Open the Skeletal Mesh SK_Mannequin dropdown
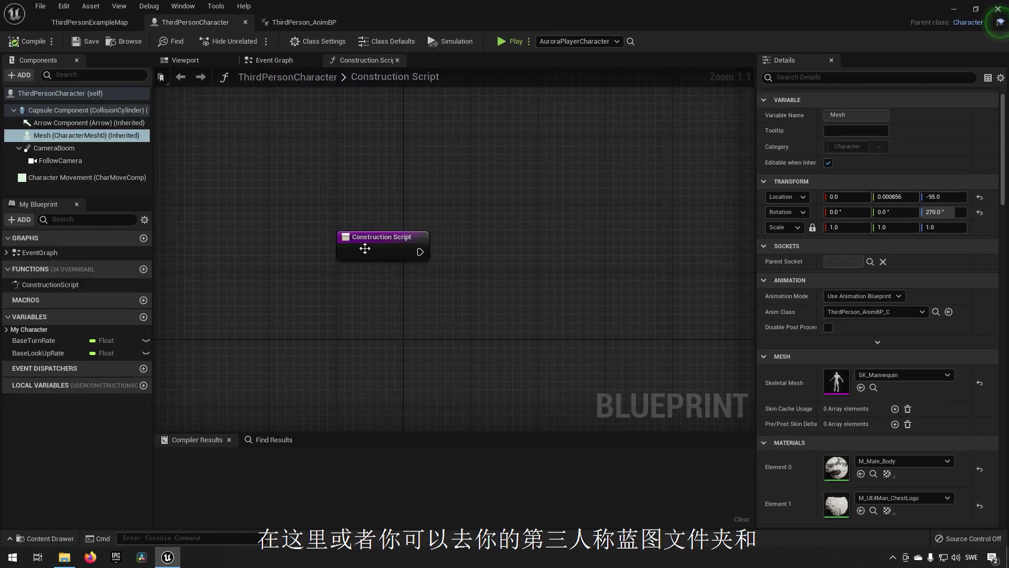Screen dimensions: 1009x568 [x=904, y=375]
